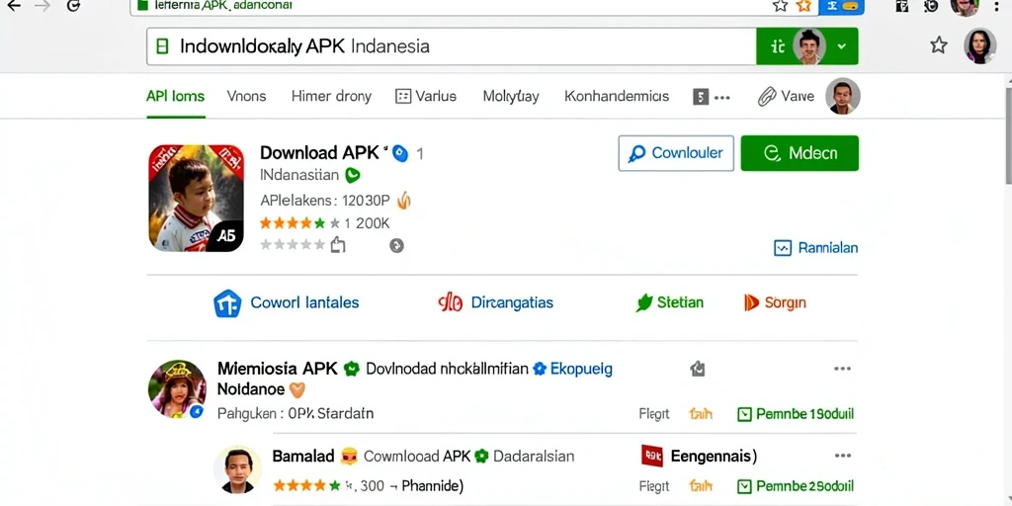The height and width of the screenshot is (506, 1012).
Task: Expand the green search dropdown chevron
Action: (841, 46)
